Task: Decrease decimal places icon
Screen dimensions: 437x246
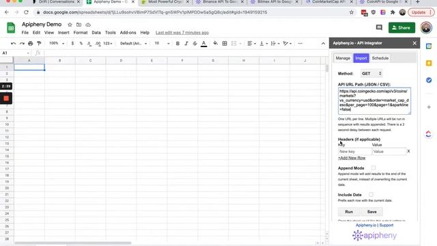Action: pos(89,44)
